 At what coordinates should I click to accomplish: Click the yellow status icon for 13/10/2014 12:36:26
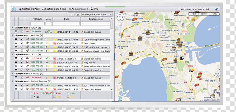click(x=55, y=40)
